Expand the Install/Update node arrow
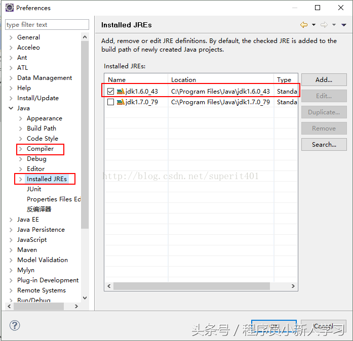Screen dimensions: 353x341 pos(11,98)
